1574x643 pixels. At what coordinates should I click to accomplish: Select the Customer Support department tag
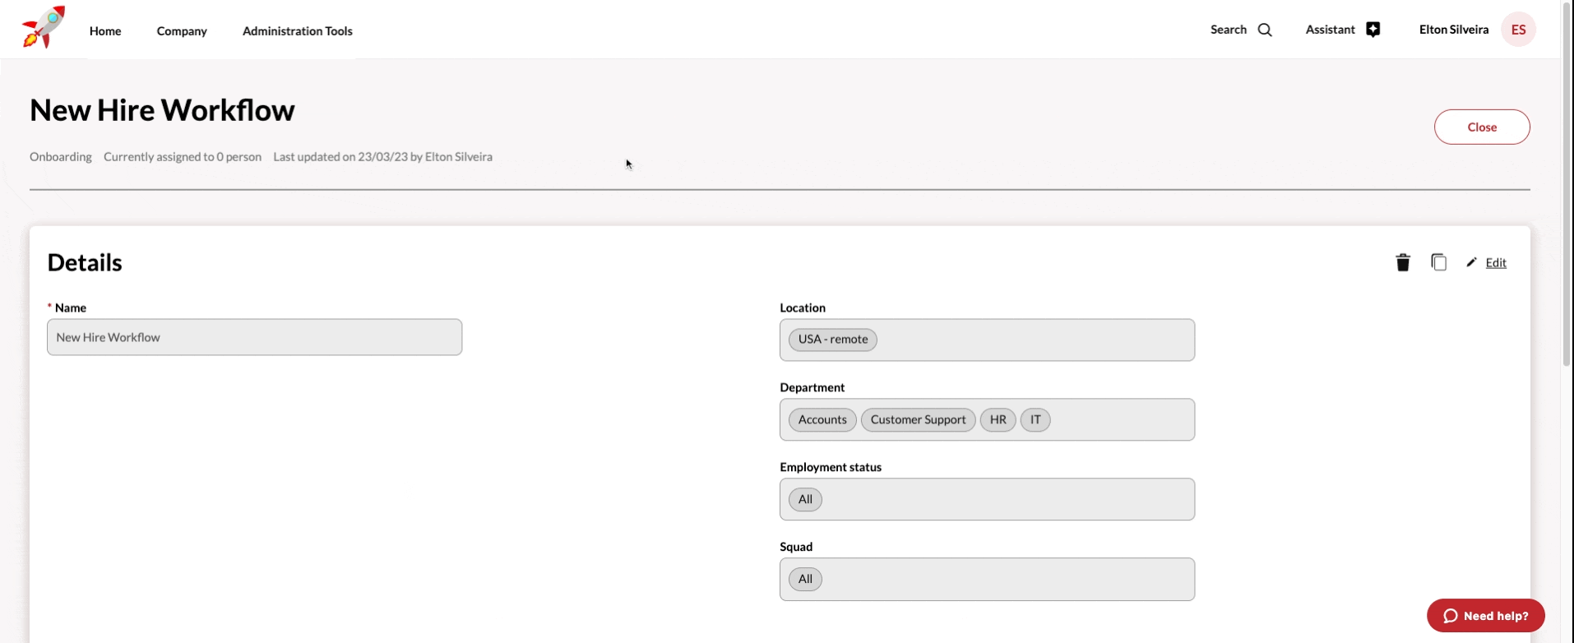click(x=918, y=420)
